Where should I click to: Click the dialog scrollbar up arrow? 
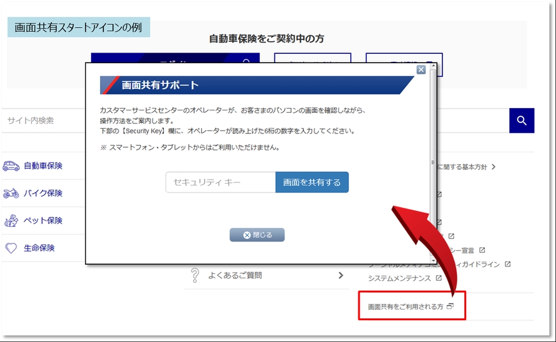click(433, 66)
